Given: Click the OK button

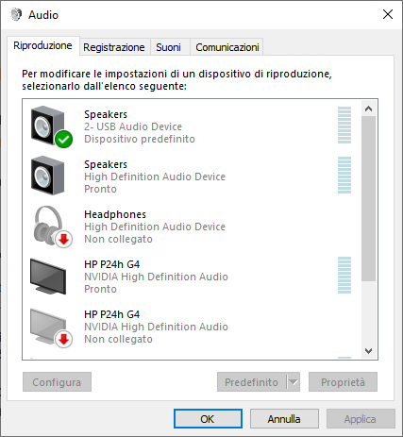Looking at the screenshot, I should [208, 419].
